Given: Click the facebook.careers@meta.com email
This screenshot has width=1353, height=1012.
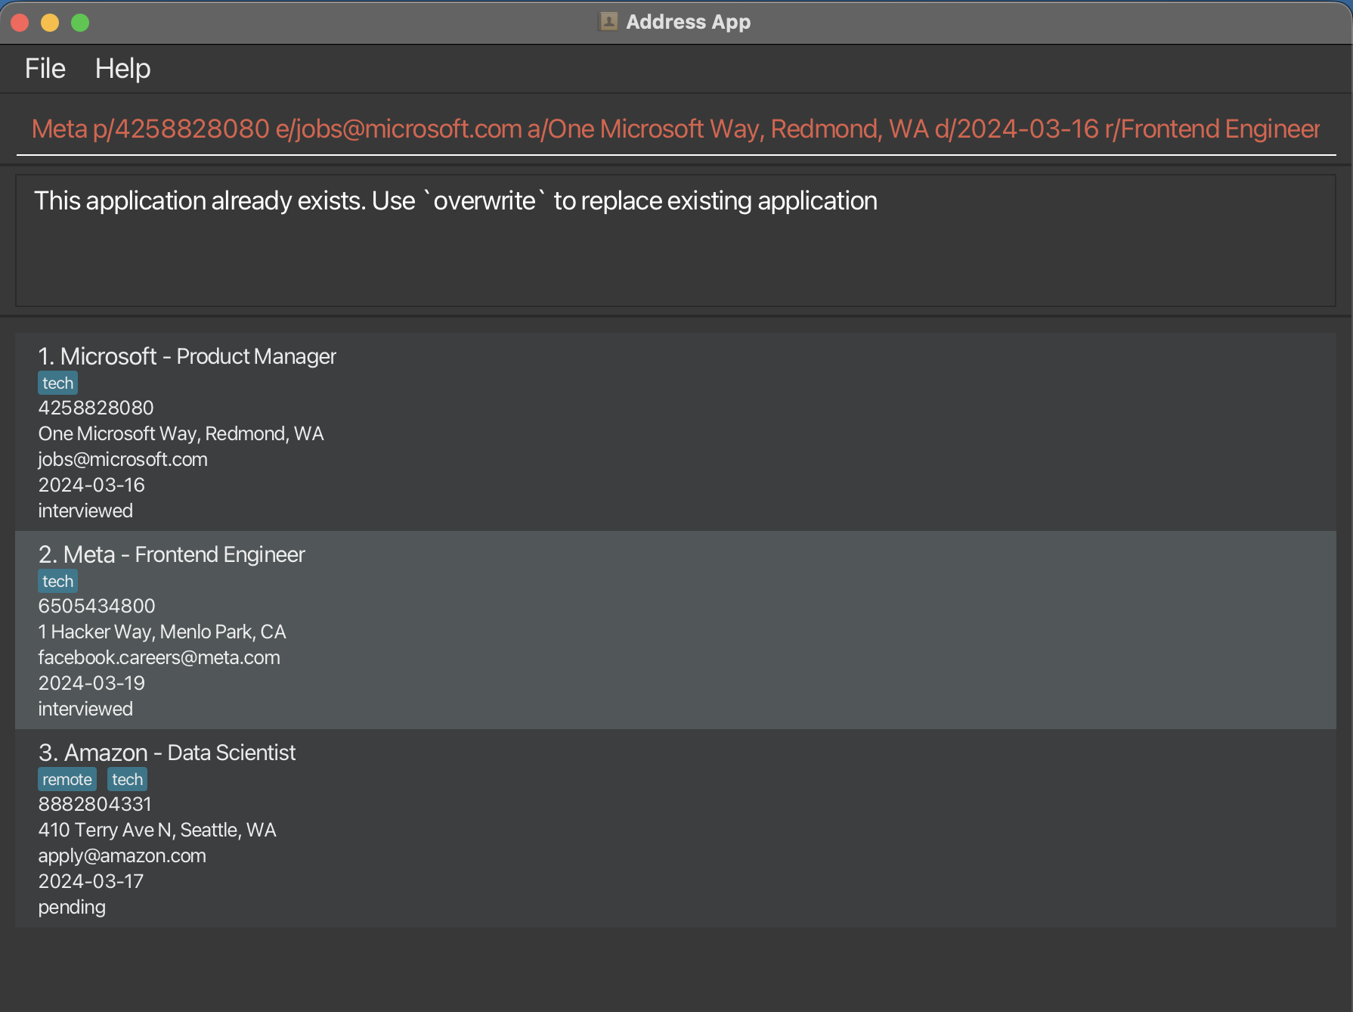Looking at the screenshot, I should point(159,658).
